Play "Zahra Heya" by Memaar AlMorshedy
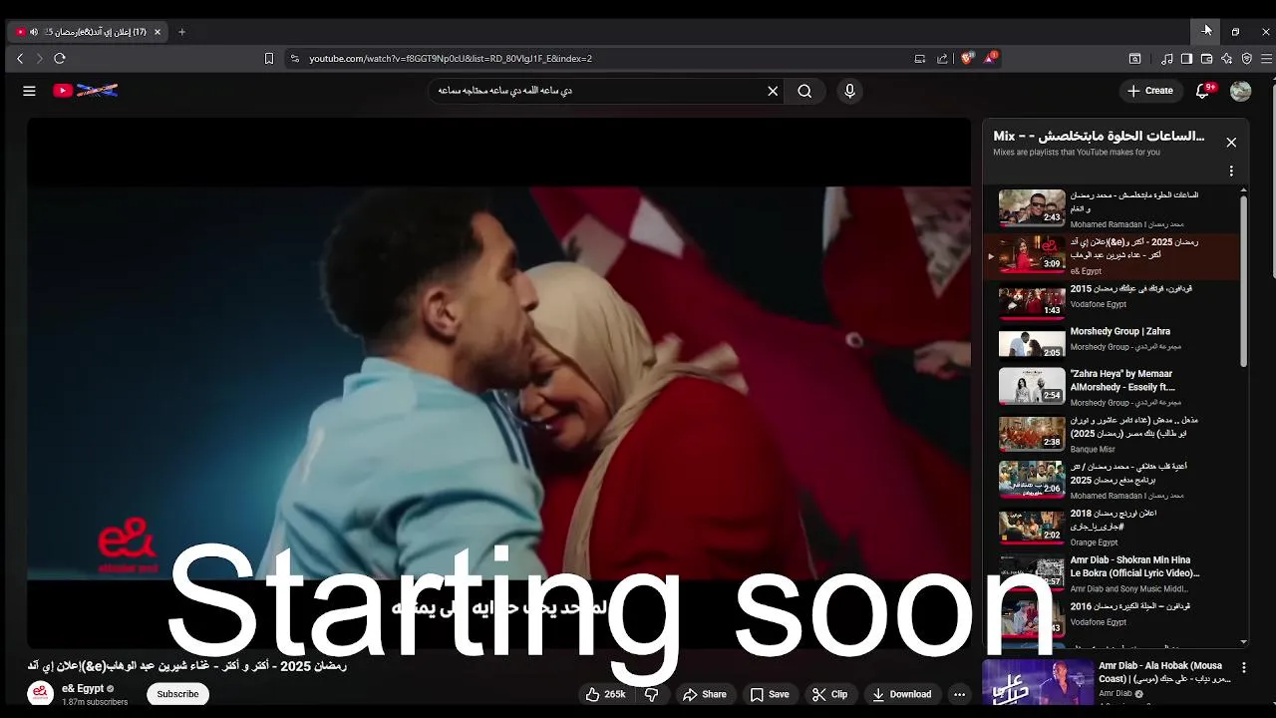1276x718 pixels. click(1112, 388)
